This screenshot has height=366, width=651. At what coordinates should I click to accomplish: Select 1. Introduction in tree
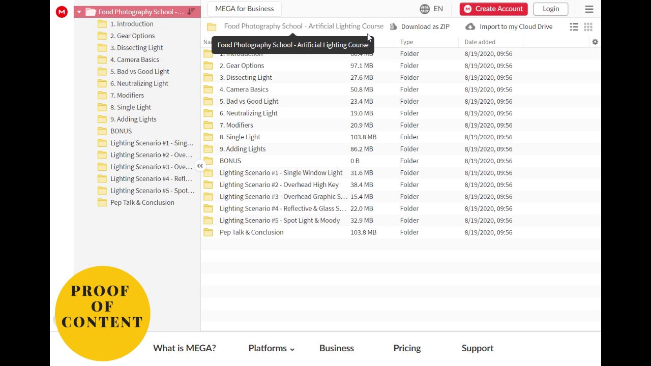pyautogui.click(x=132, y=24)
